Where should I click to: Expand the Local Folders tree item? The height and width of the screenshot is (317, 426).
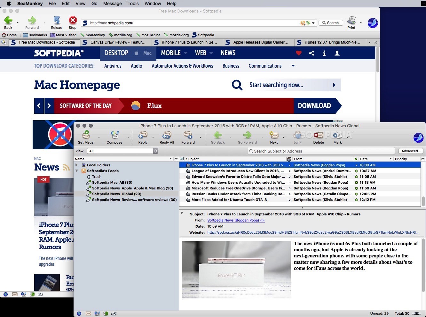coord(77,165)
